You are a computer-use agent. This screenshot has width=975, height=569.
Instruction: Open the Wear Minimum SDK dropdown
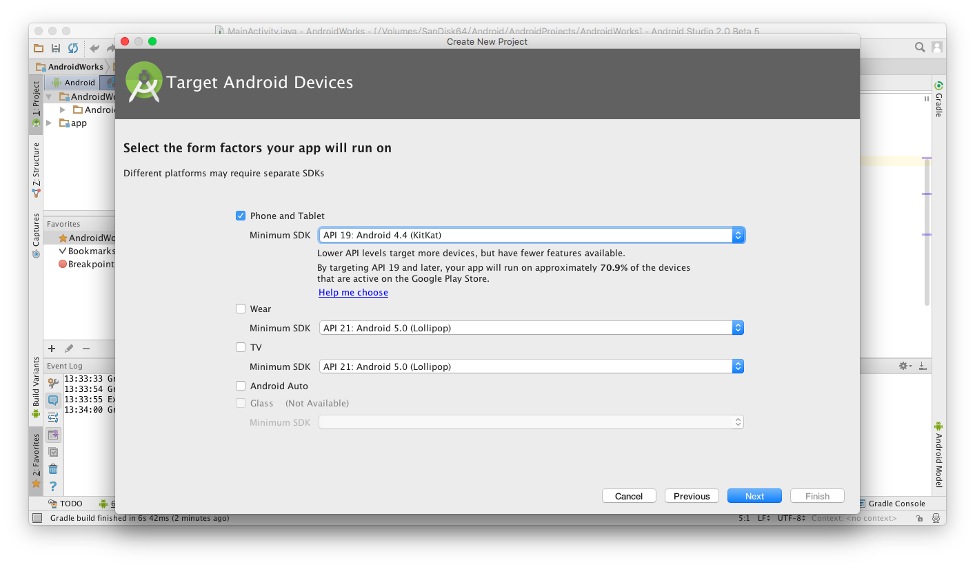531,328
